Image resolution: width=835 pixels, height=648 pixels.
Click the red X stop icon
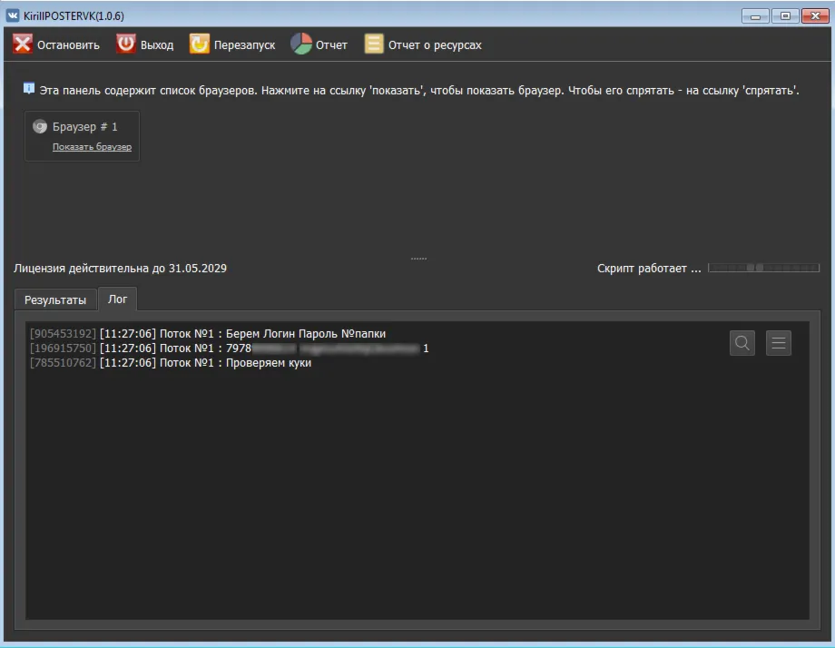23,44
